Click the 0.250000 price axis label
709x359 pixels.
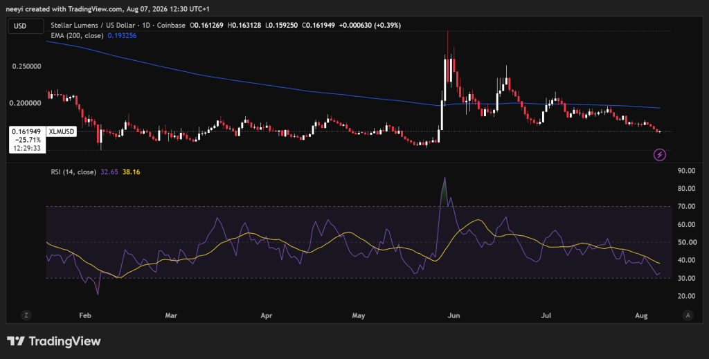[x=27, y=66]
